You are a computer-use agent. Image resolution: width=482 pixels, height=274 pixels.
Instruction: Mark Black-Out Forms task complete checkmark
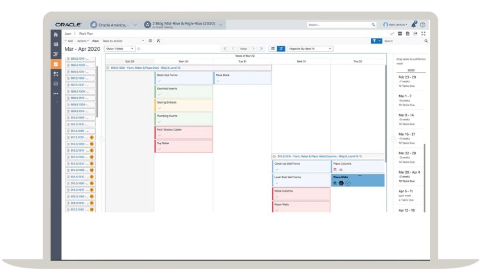pyautogui.click(x=159, y=81)
